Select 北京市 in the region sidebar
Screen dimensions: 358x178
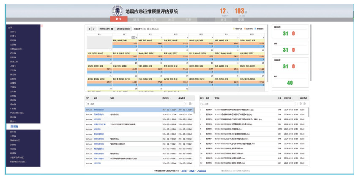pyautogui.click(x=13, y=32)
